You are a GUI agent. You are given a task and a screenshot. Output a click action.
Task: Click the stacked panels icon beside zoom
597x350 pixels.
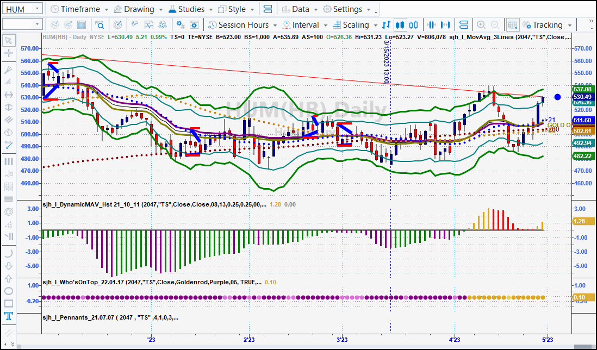pyautogui.click(x=463, y=25)
